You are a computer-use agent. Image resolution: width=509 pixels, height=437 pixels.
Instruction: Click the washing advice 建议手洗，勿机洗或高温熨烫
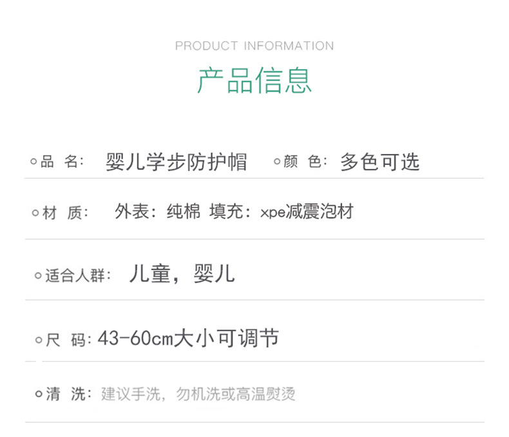pos(198,394)
